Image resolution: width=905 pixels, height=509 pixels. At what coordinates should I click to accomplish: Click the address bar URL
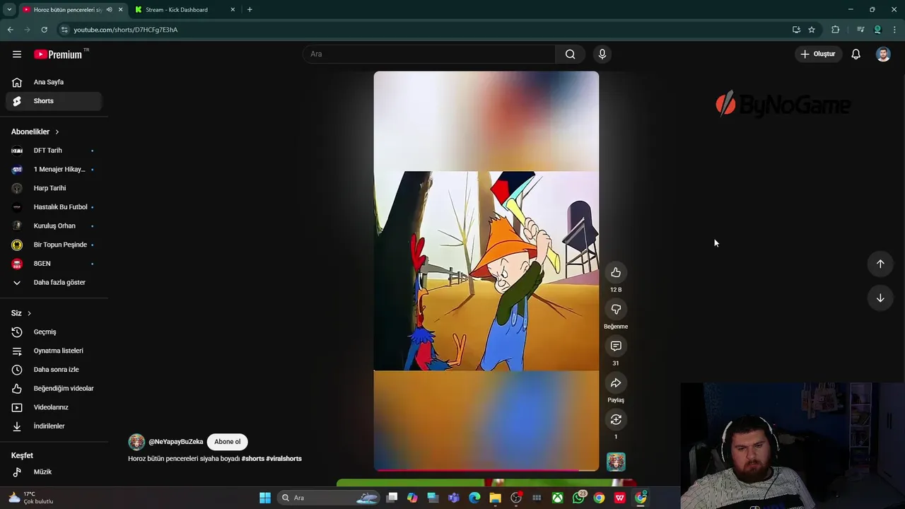coord(126,30)
